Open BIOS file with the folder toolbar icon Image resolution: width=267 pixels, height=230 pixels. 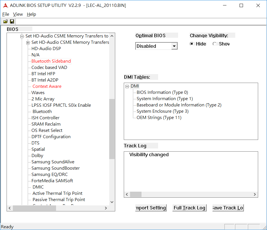pos(5,21)
